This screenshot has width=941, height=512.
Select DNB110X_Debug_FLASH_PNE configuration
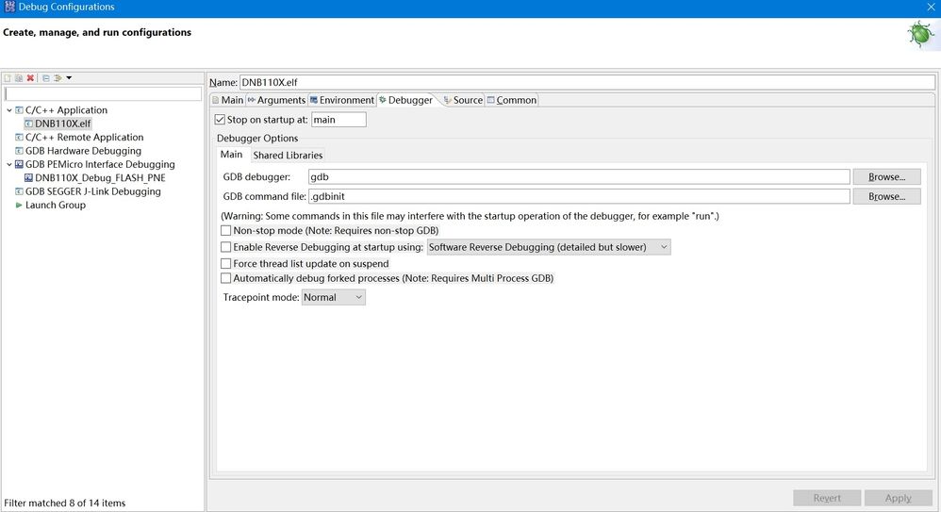[100, 178]
